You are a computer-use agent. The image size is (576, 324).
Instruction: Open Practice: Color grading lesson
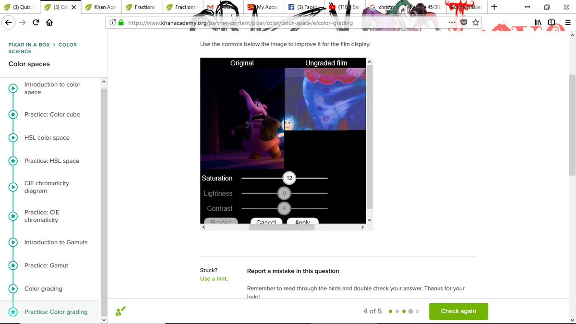coord(56,312)
